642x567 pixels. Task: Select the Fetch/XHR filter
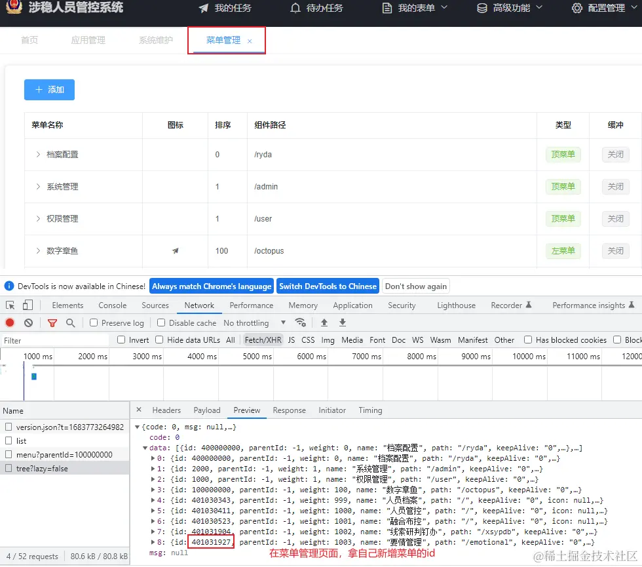(x=263, y=340)
